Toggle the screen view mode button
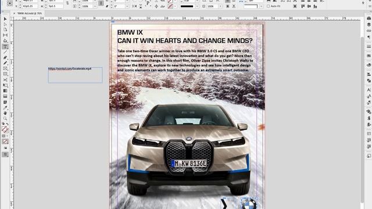Screen dimensions: 372x209 click(x=5, y=154)
